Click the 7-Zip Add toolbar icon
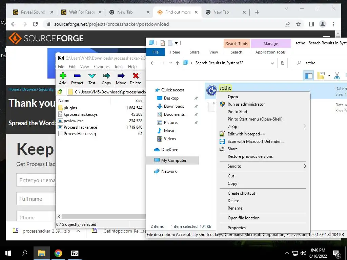The image size is (347, 260). pos(63,76)
